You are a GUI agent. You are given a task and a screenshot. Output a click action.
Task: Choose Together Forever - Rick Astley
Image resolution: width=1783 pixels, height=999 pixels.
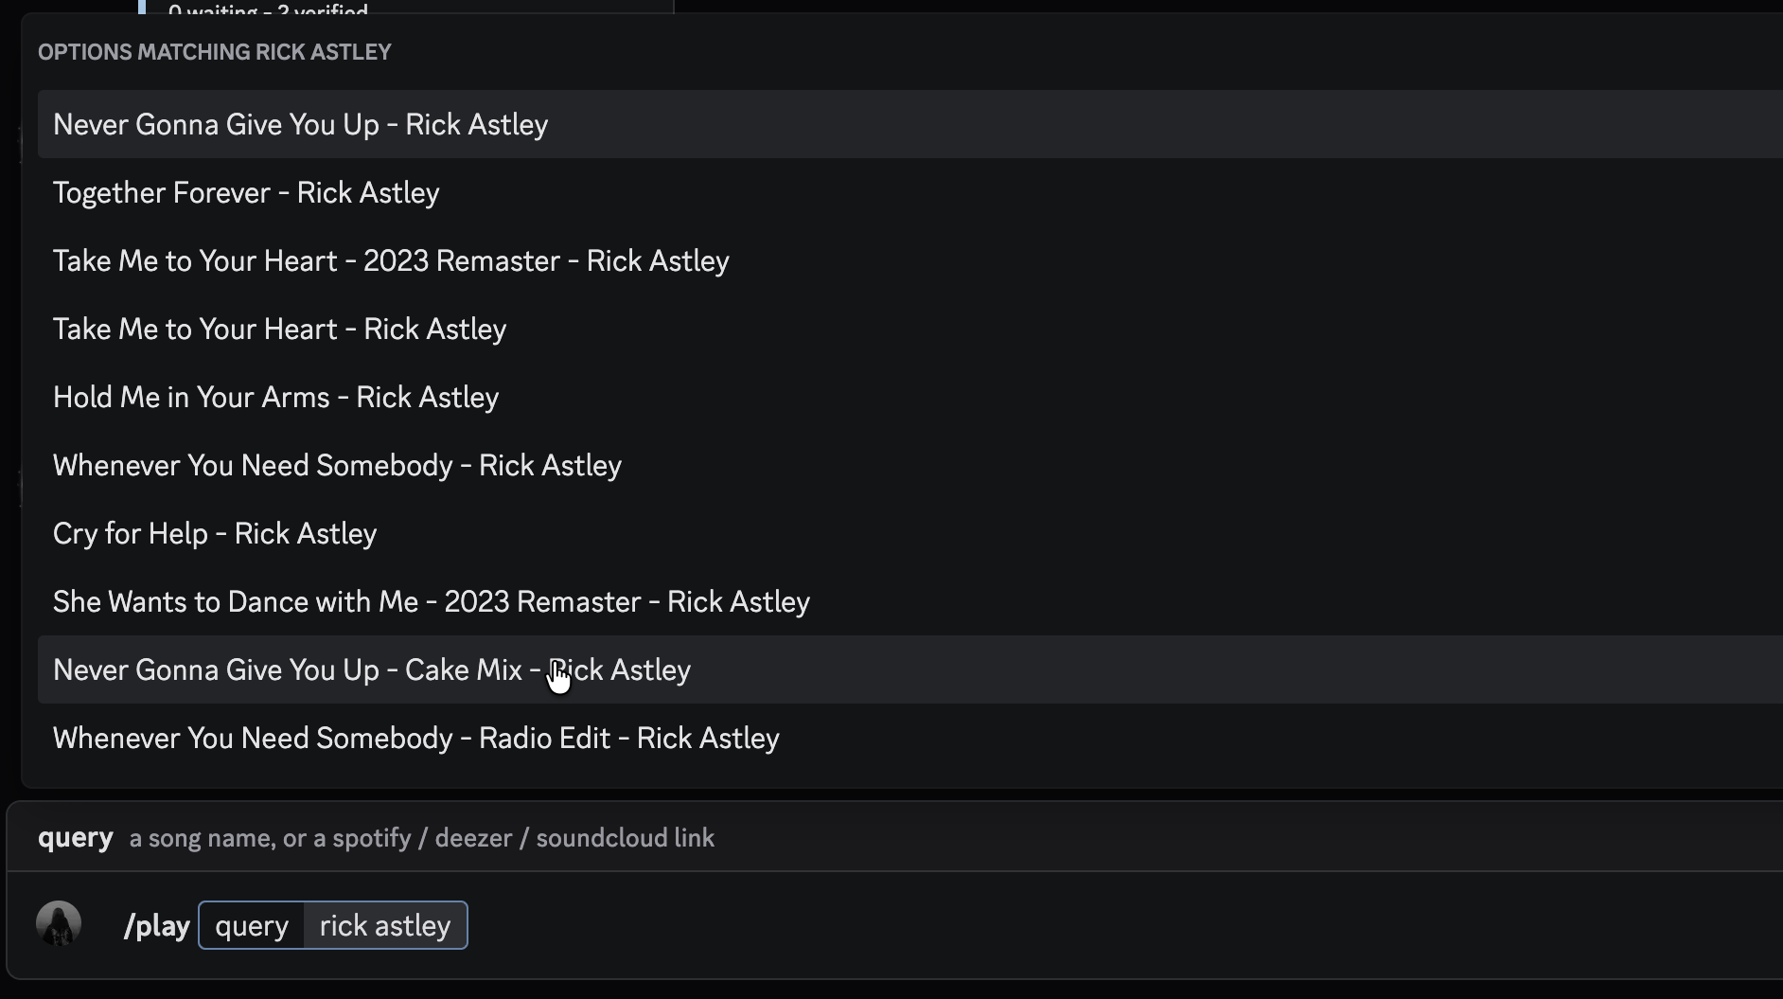point(910,192)
